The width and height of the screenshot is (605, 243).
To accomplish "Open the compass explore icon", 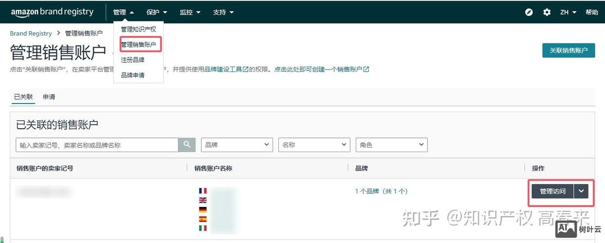I will pos(529,12).
